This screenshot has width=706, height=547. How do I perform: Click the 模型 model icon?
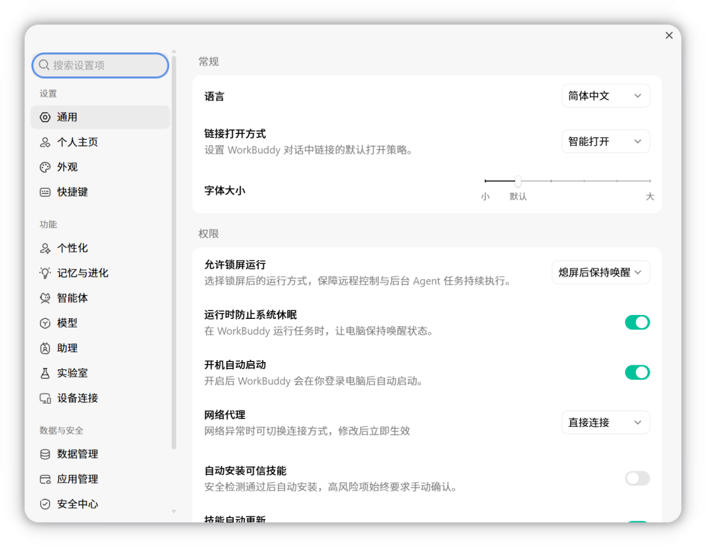(x=45, y=323)
